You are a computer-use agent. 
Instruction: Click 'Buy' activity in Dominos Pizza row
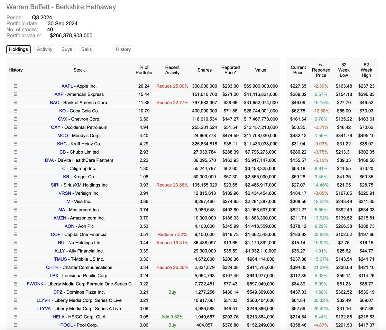point(172,292)
